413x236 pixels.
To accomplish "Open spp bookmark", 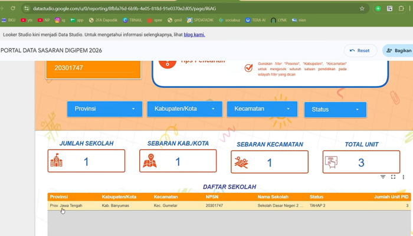I will point(77,20).
